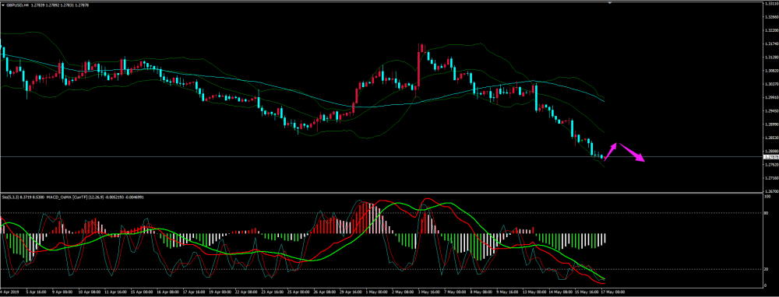Click the 13 May 00:00 time label
The height and width of the screenshot is (297, 779).
534,292
